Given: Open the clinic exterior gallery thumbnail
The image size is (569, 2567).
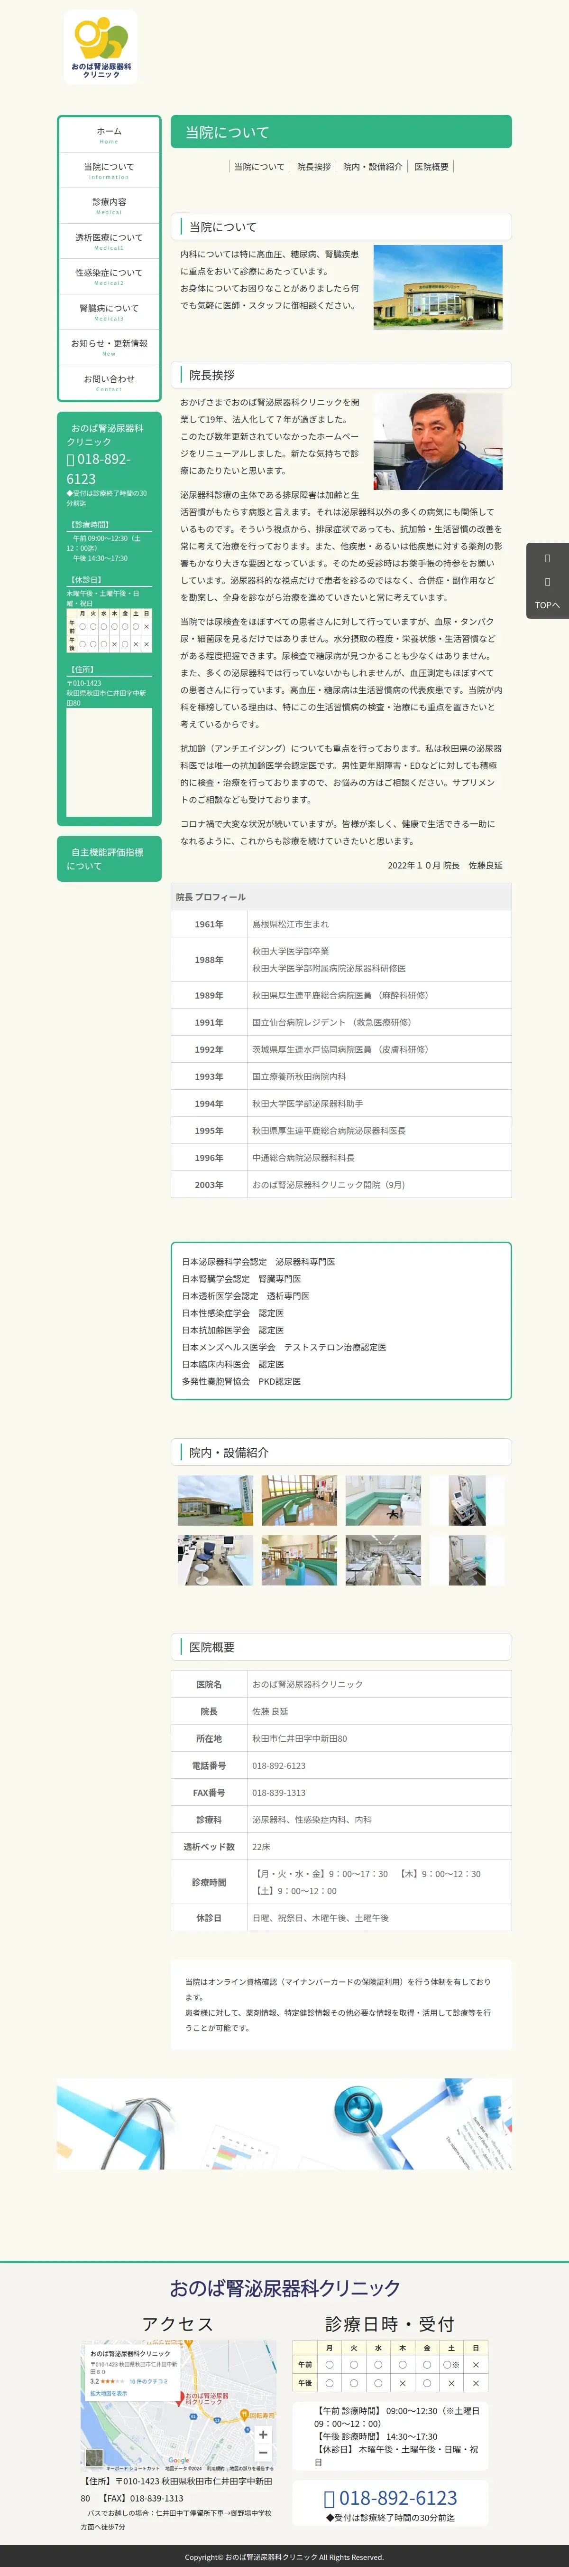Looking at the screenshot, I should (x=215, y=1501).
